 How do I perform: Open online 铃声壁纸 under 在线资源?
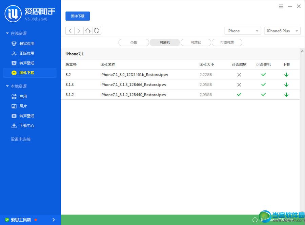pos(27,63)
